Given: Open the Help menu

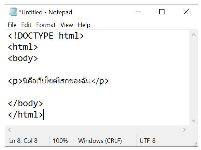Looking at the screenshot, I should (84, 25).
